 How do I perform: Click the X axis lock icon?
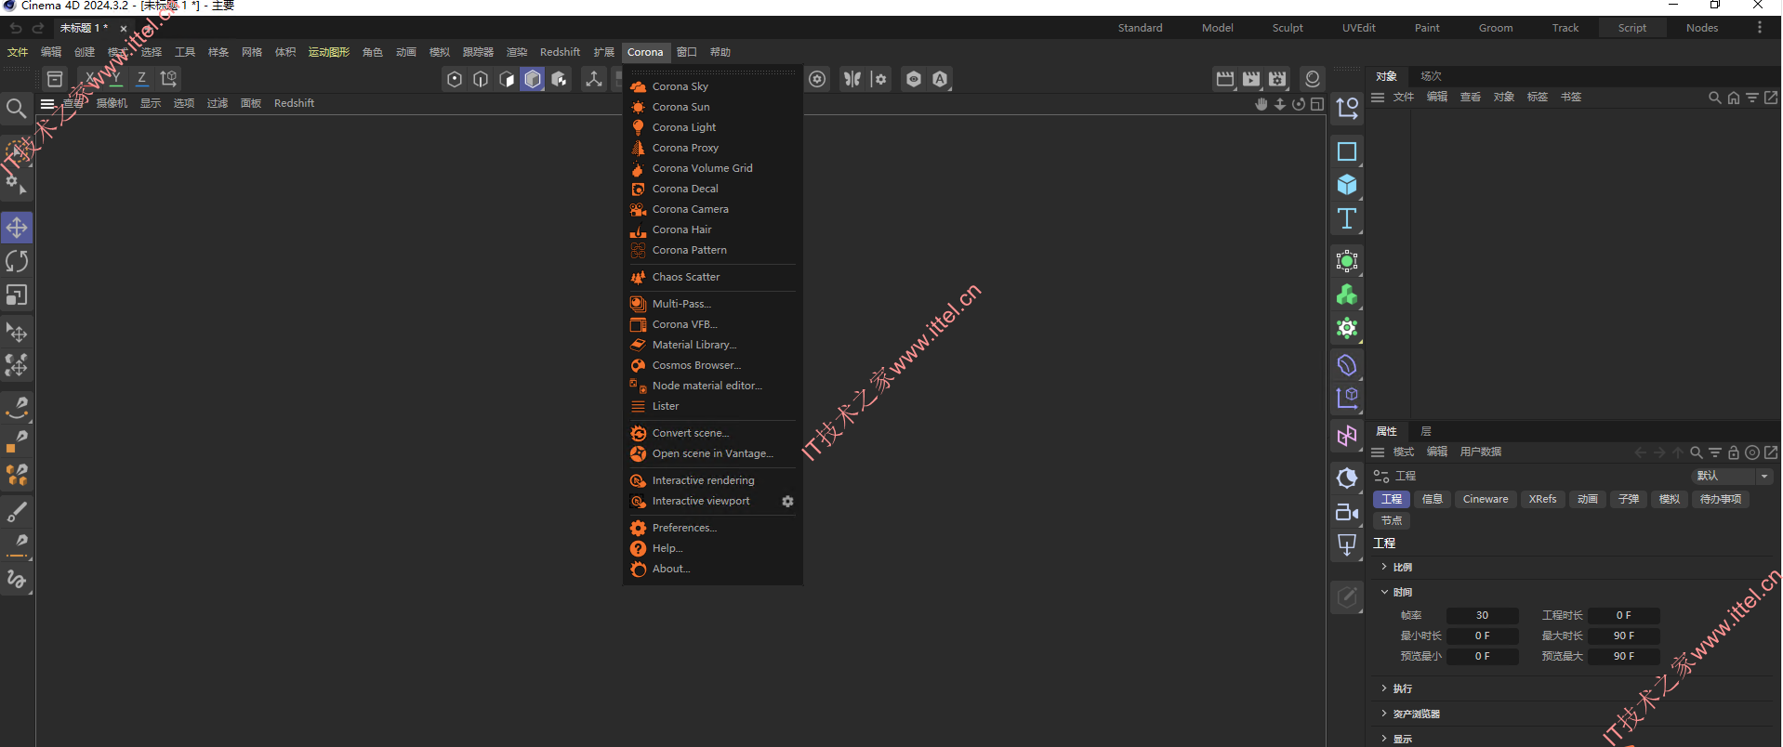(x=90, y=79)
